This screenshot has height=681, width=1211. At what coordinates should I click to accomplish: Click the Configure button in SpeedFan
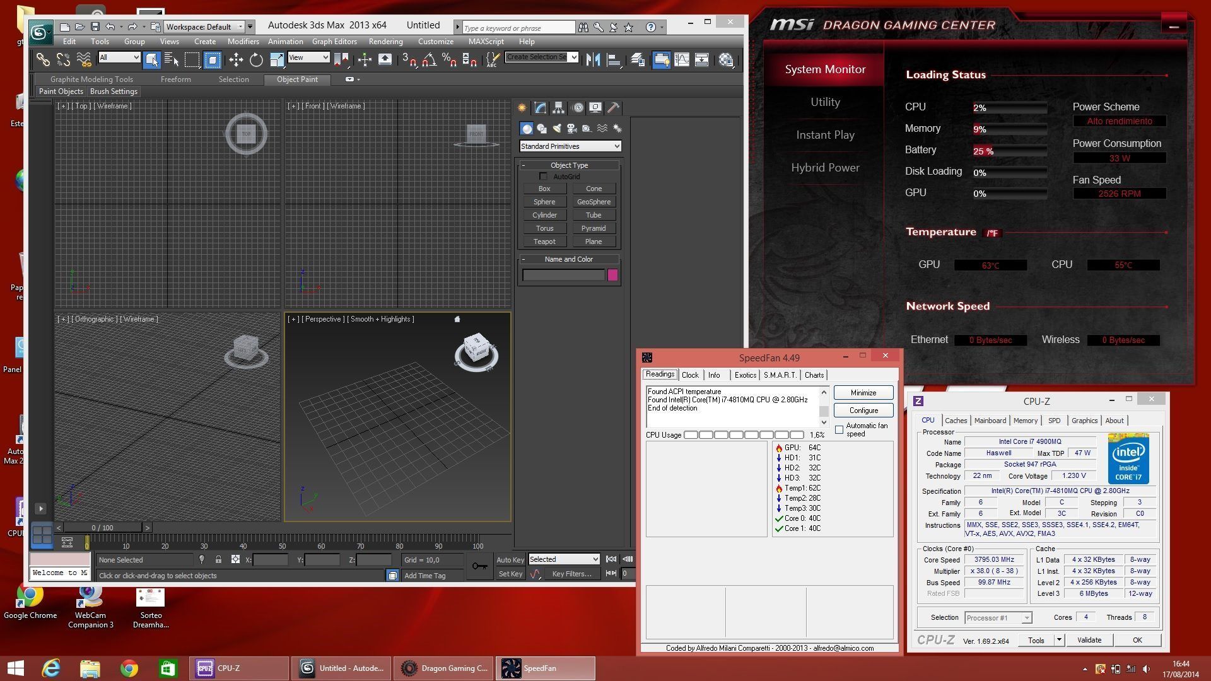[863, 410]
